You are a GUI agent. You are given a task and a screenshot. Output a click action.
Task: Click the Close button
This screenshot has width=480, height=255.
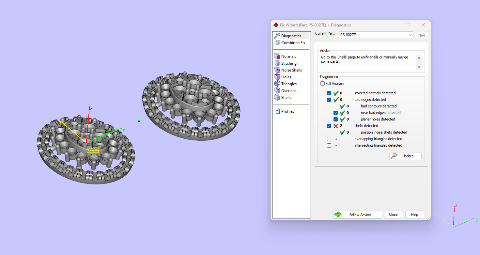(x=393, y=215)
